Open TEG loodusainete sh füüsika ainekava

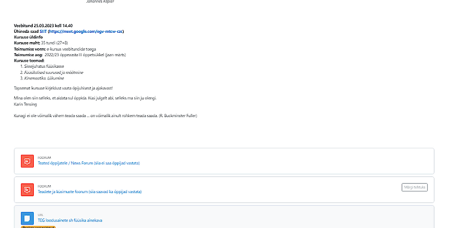(x=70, y=220)
